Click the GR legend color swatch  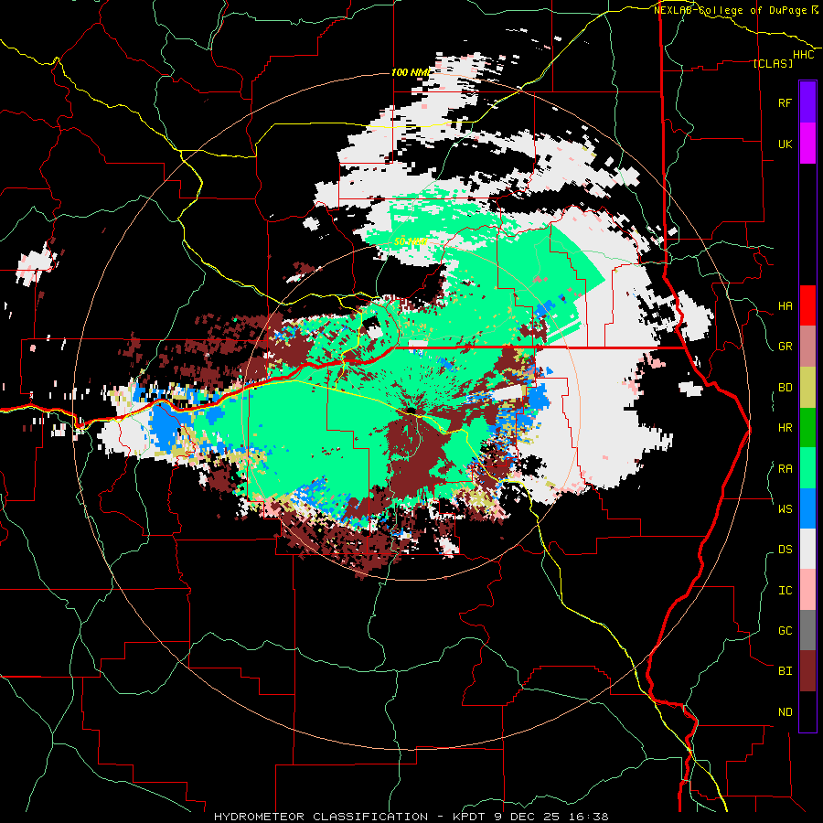[807, 347]
